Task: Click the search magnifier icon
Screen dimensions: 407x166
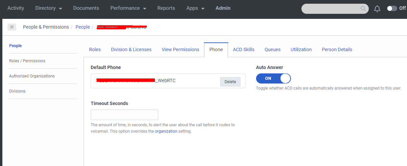Action: click(363, 9)
